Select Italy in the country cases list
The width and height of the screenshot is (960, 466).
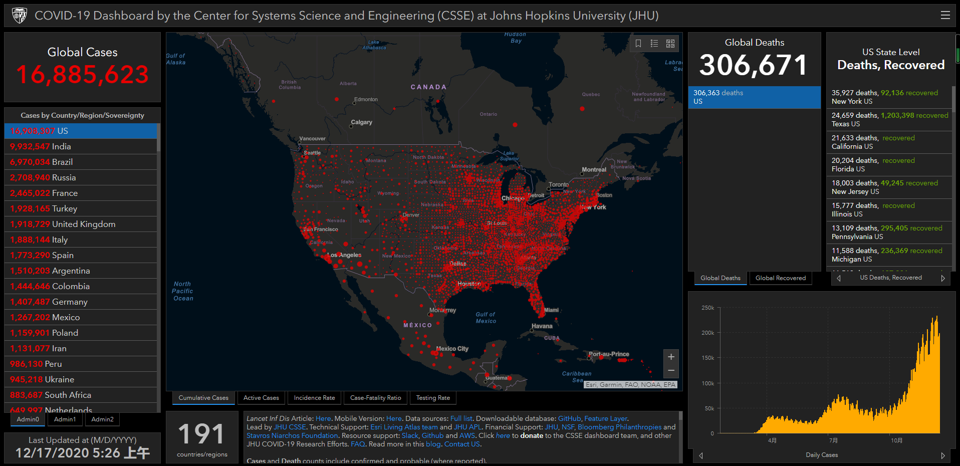tap(81, 240)
